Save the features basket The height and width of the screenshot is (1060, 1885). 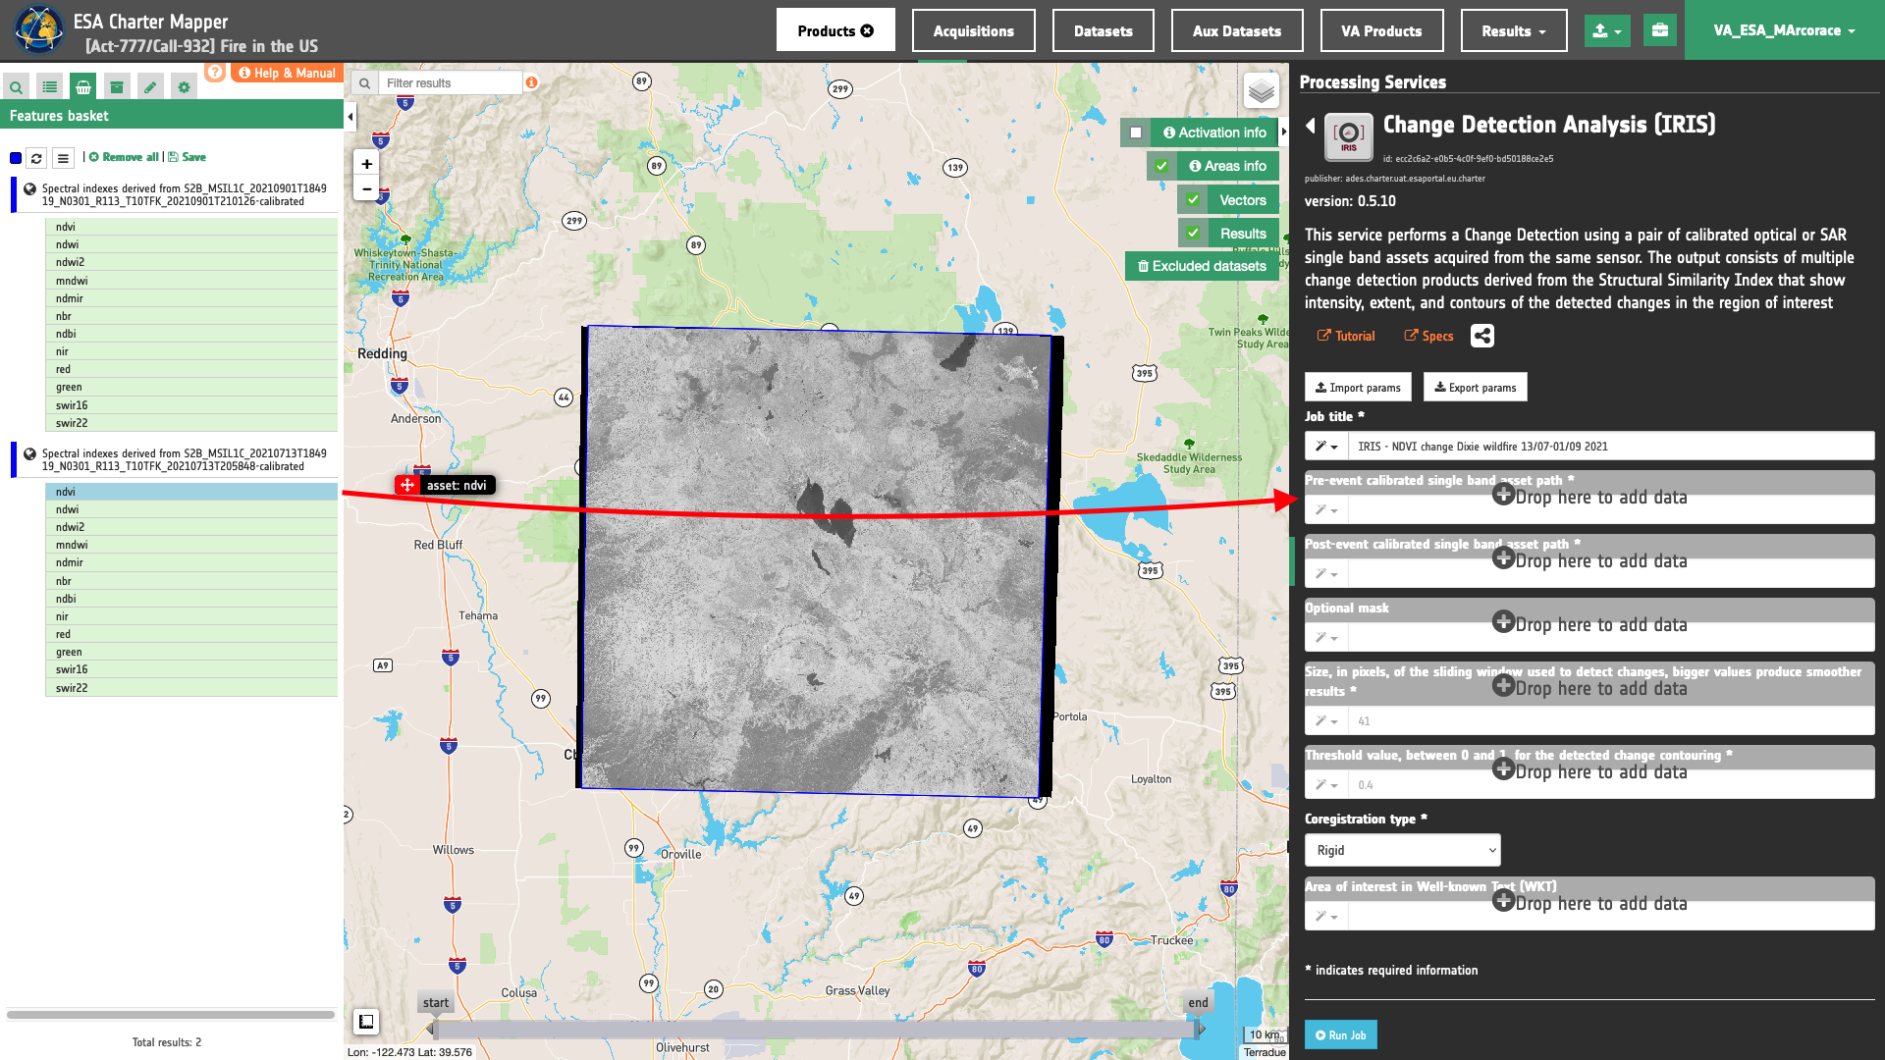pyautogui.click(x=187, y=157)
